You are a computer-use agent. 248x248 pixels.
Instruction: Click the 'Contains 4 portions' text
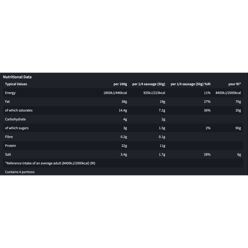[20, 172]
